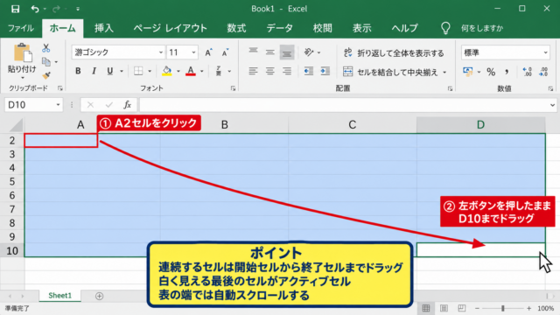Click the Cut scissors icon
The image size is (560, 315).
pos(46,48)
